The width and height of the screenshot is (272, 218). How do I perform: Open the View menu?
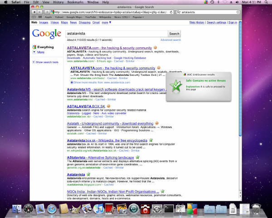point(46,2)
